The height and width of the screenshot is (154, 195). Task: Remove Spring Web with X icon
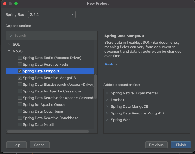pyautogui.click(x=107, y=120)
